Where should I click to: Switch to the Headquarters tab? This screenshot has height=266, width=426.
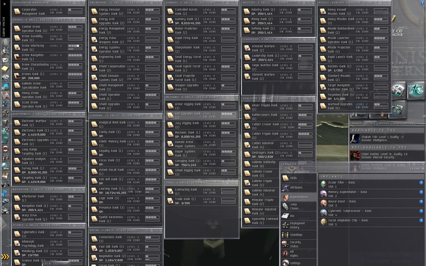coord(403,123)
